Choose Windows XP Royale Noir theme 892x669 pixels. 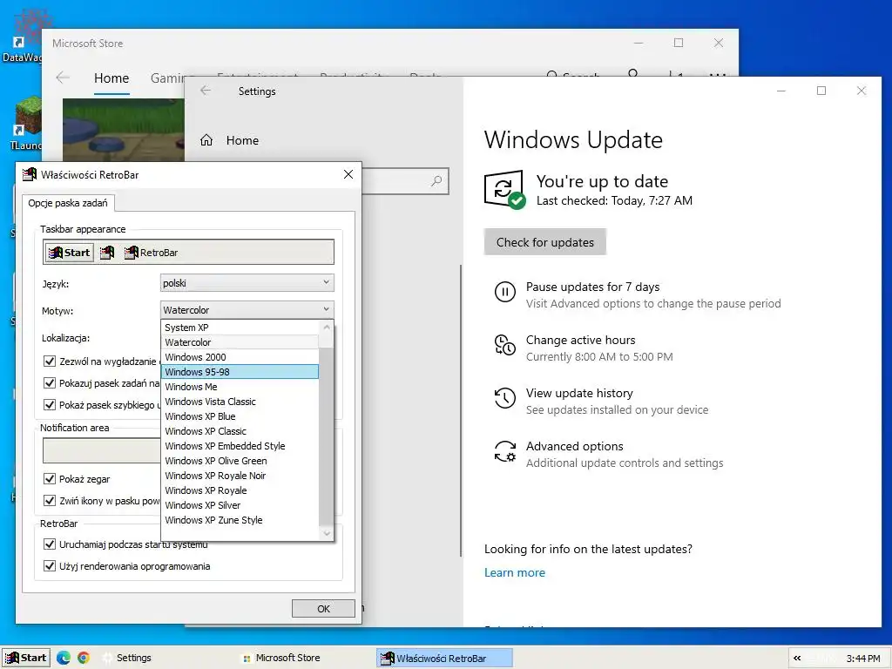[240, 475]
